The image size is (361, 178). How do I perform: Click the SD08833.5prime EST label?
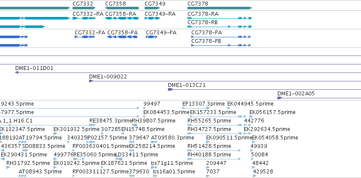tap(44, 146)
